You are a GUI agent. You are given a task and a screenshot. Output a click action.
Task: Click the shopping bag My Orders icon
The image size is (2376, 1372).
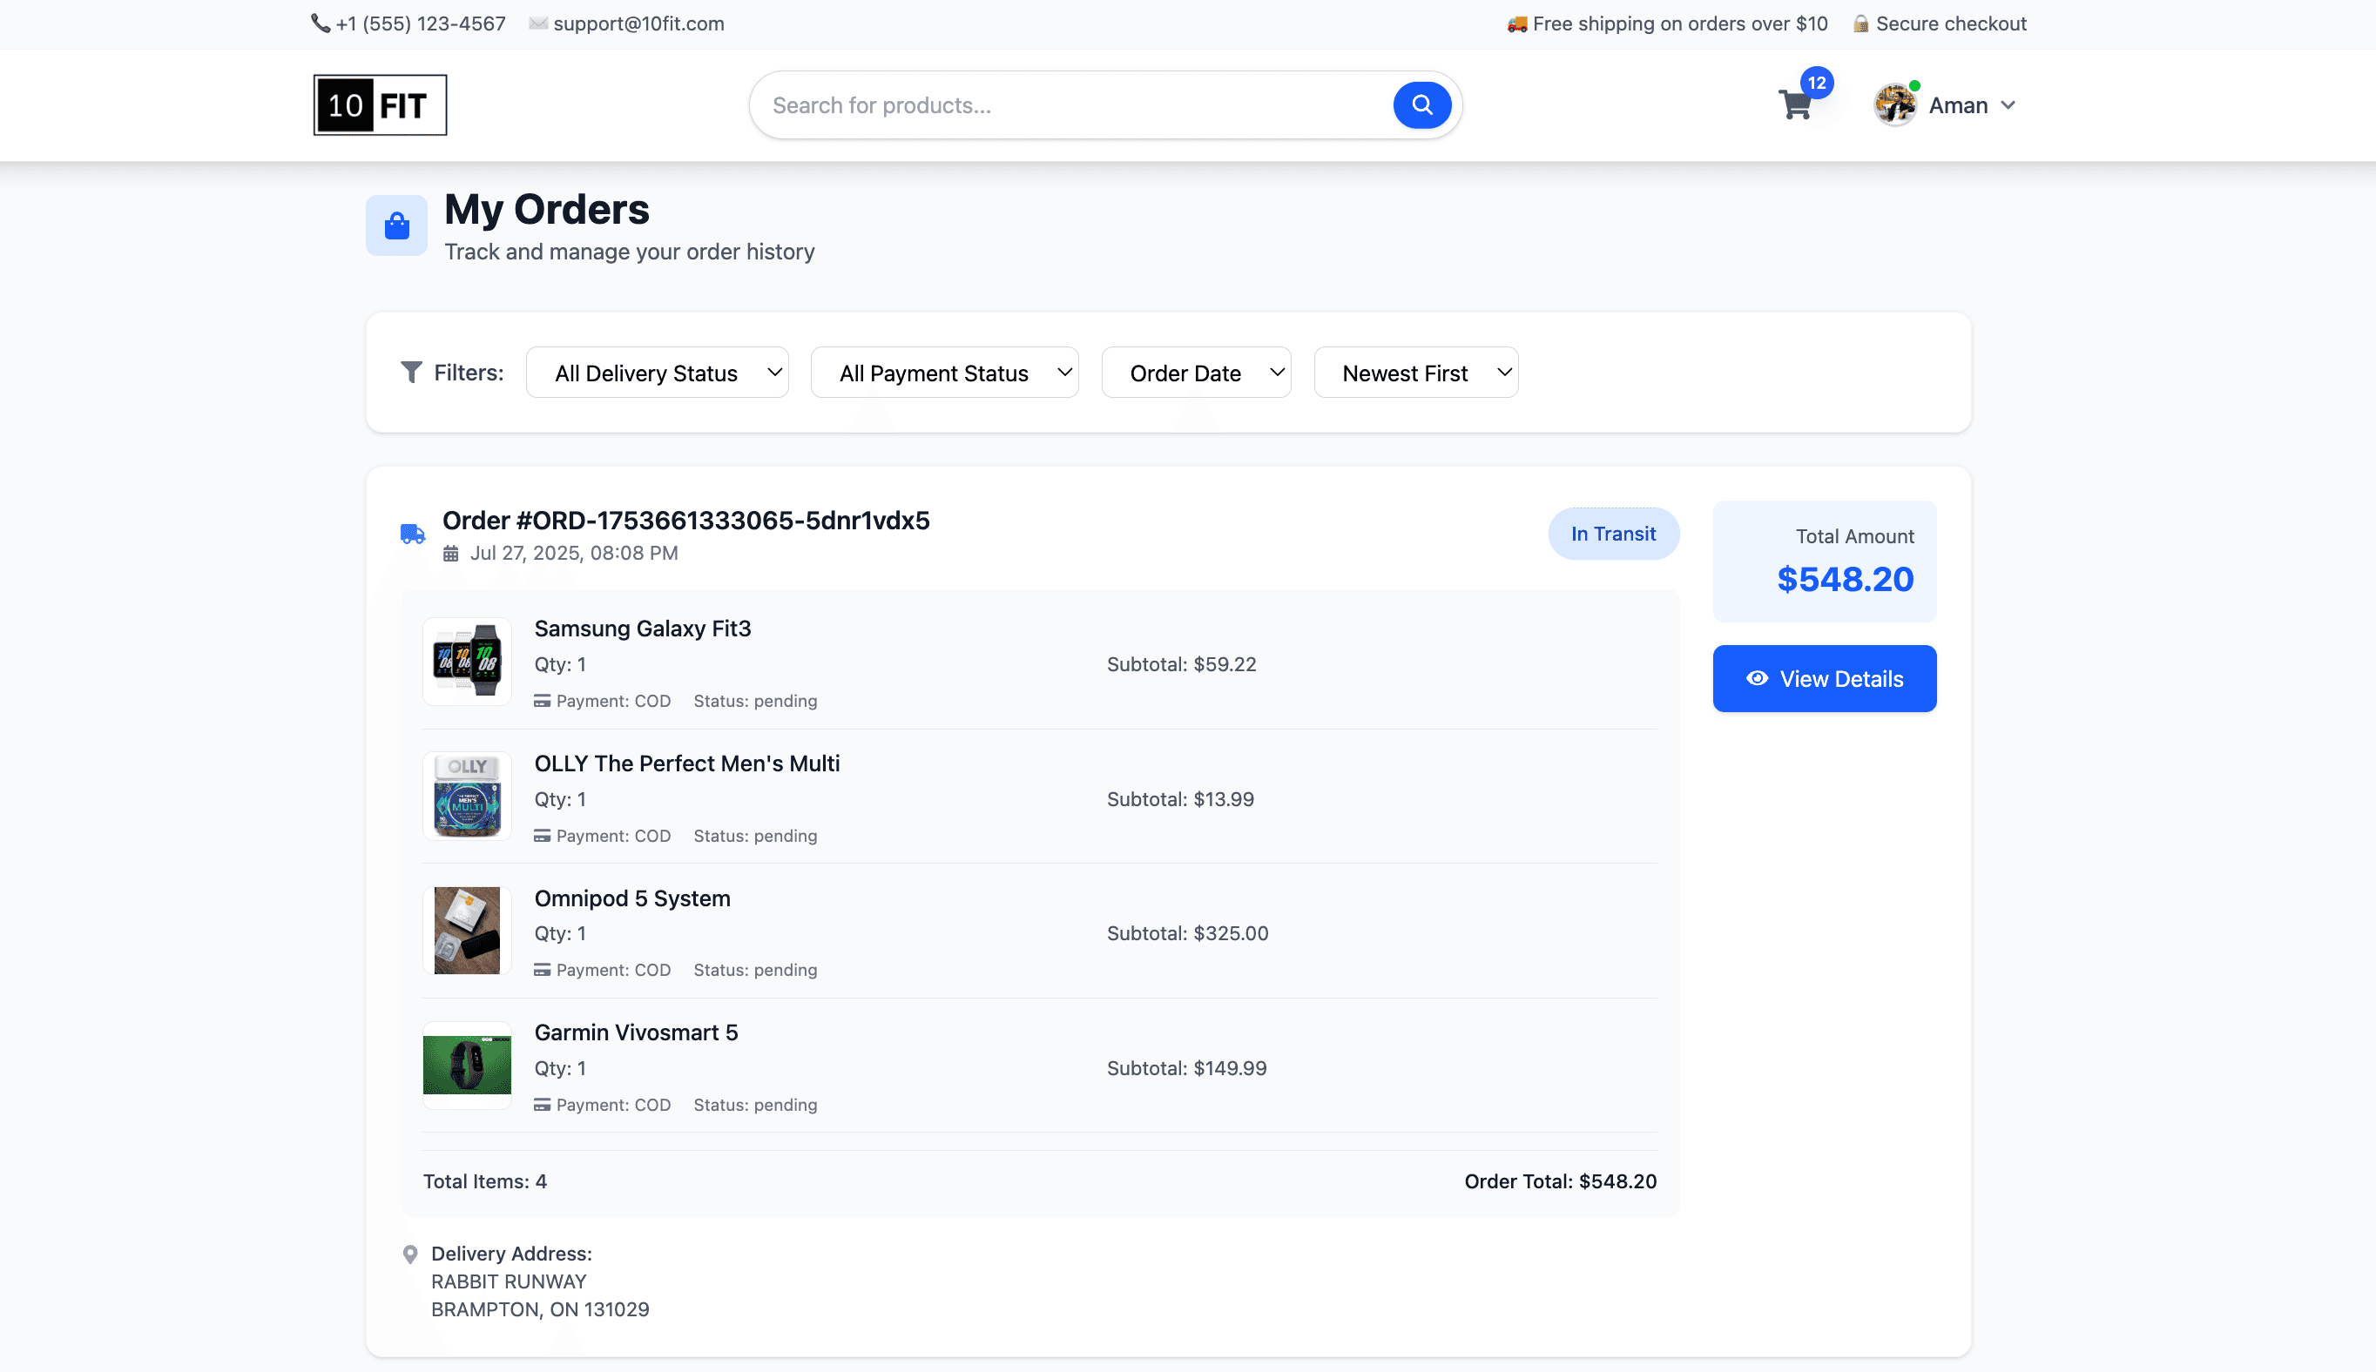point(397,225)
